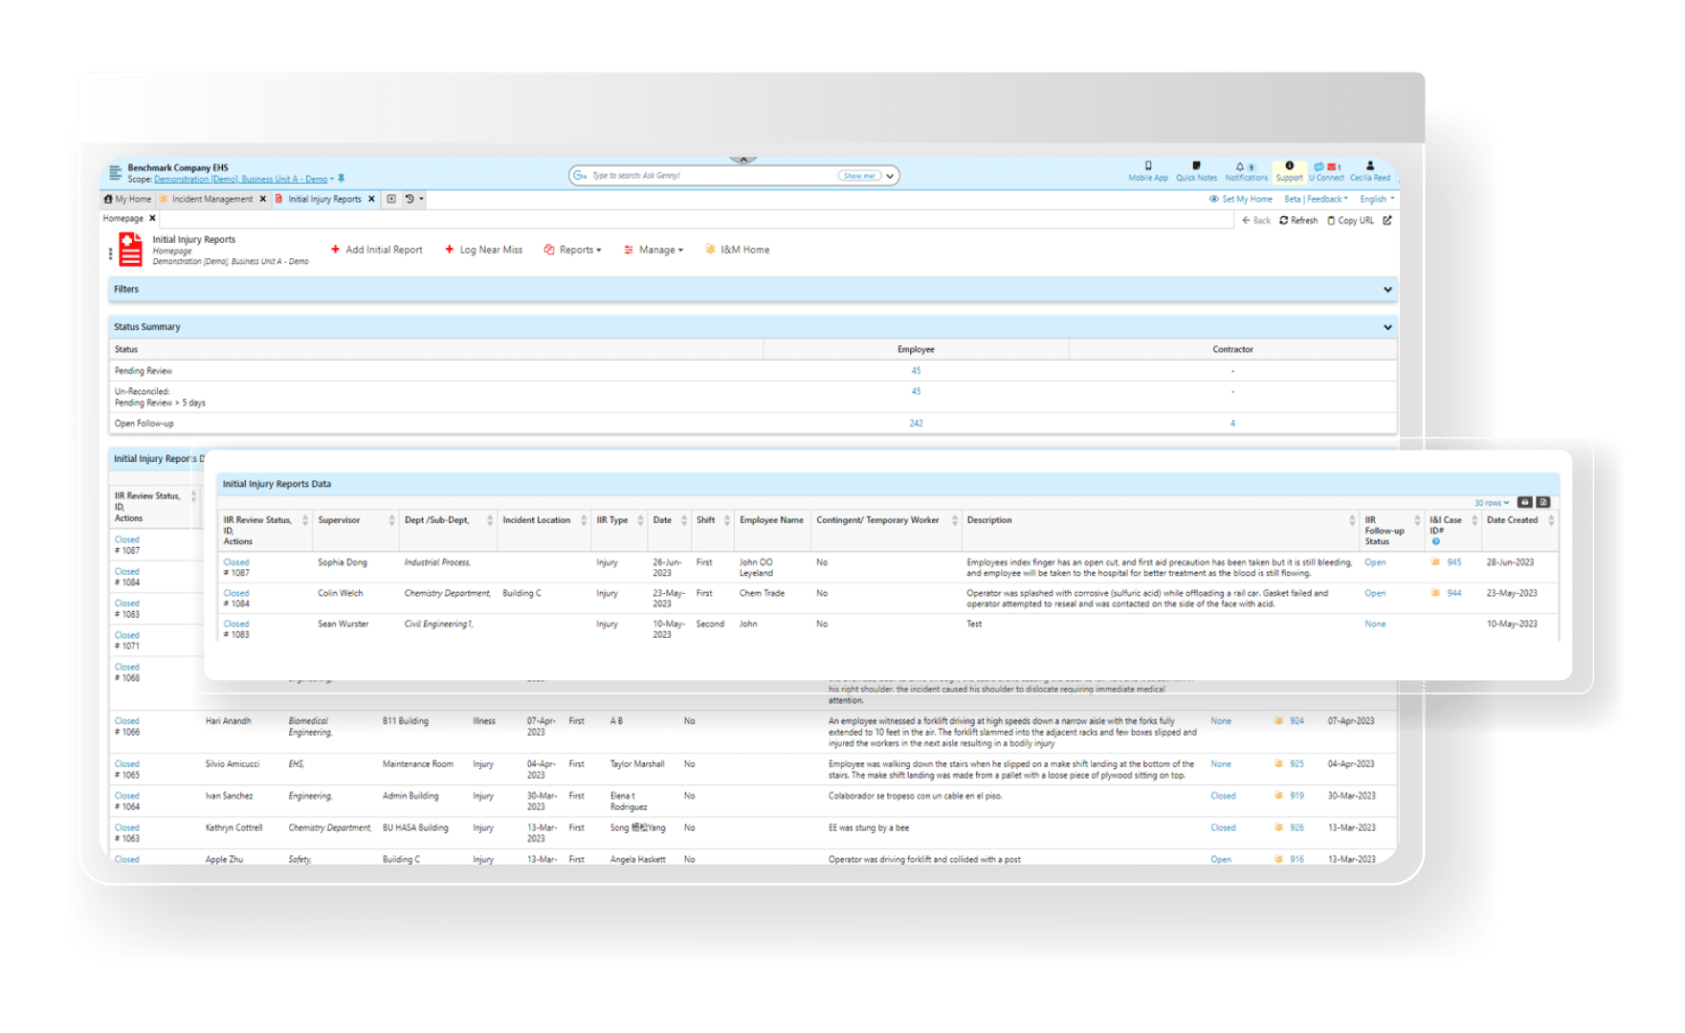The width and height of the screenshot is (1685, 1033).
Task: Click the Add Initial Report button
Action: click(376, 250)
